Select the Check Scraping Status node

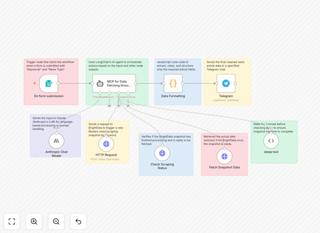[162, 153]
